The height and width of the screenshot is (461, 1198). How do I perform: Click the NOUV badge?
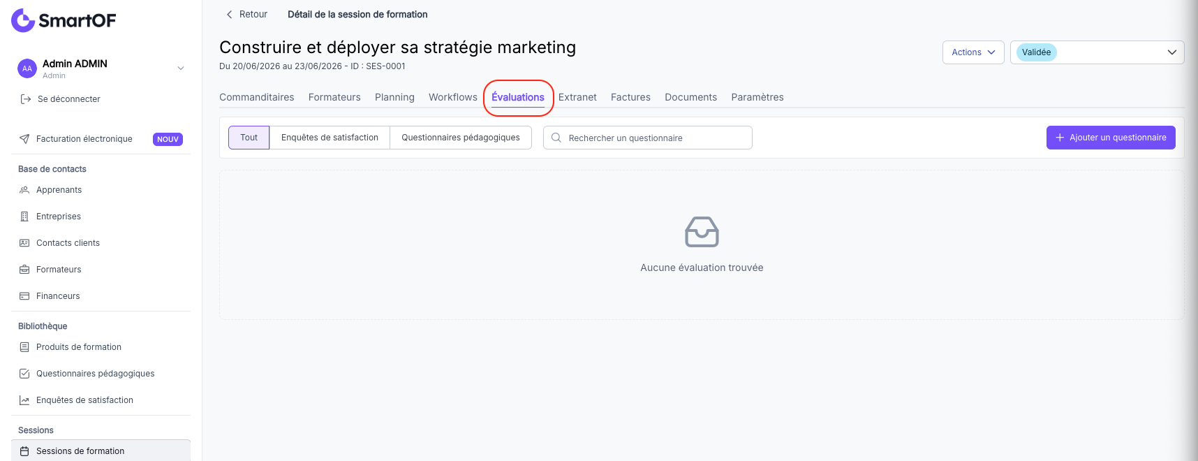click(168, 139)
